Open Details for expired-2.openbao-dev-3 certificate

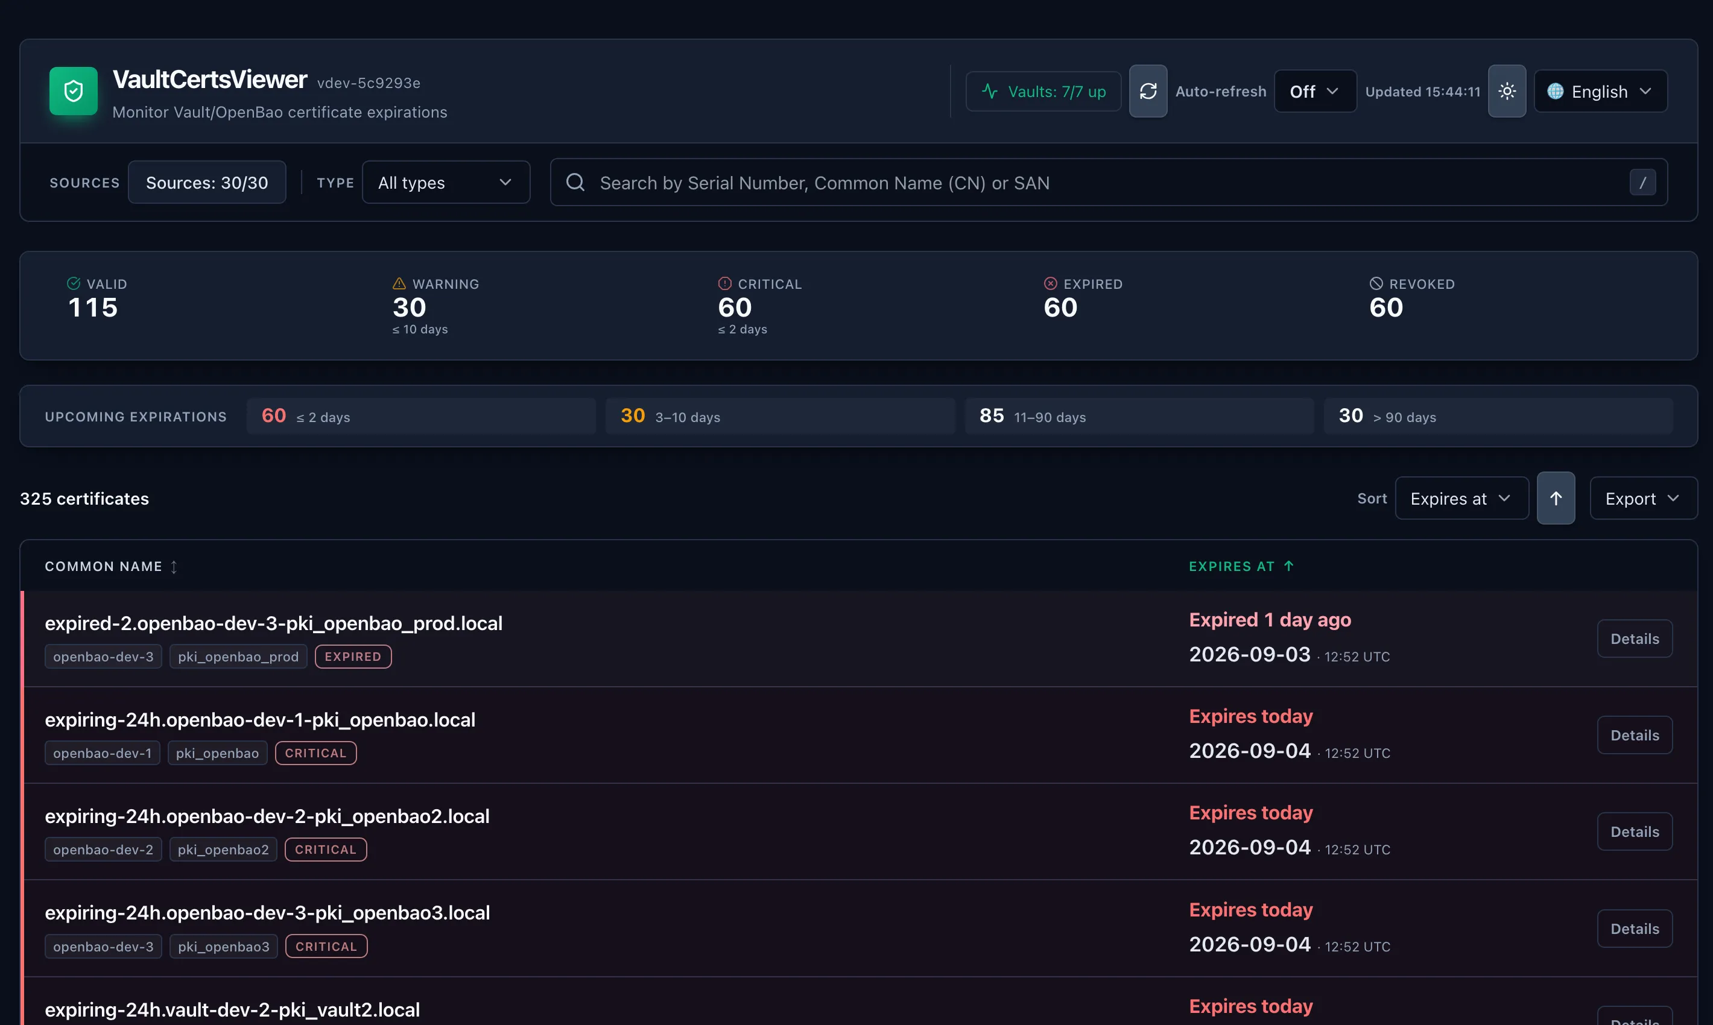[1634, 638]
